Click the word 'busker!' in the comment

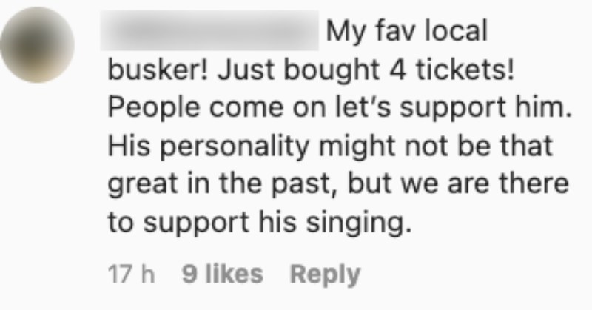coord(152,70)
